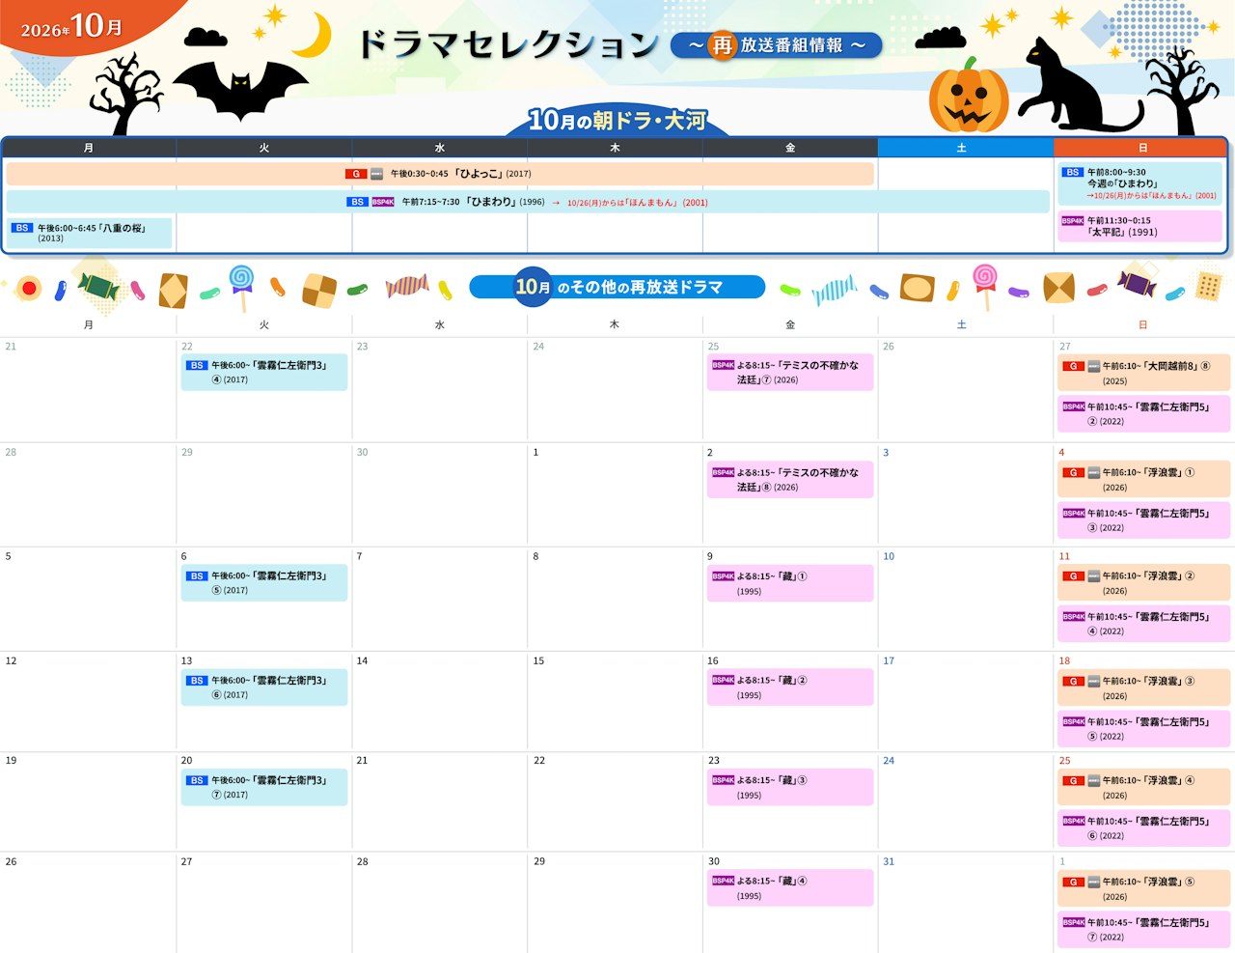Click the BSP4K badge in the ひまわり (1996) banner

(x=383, y=202)
